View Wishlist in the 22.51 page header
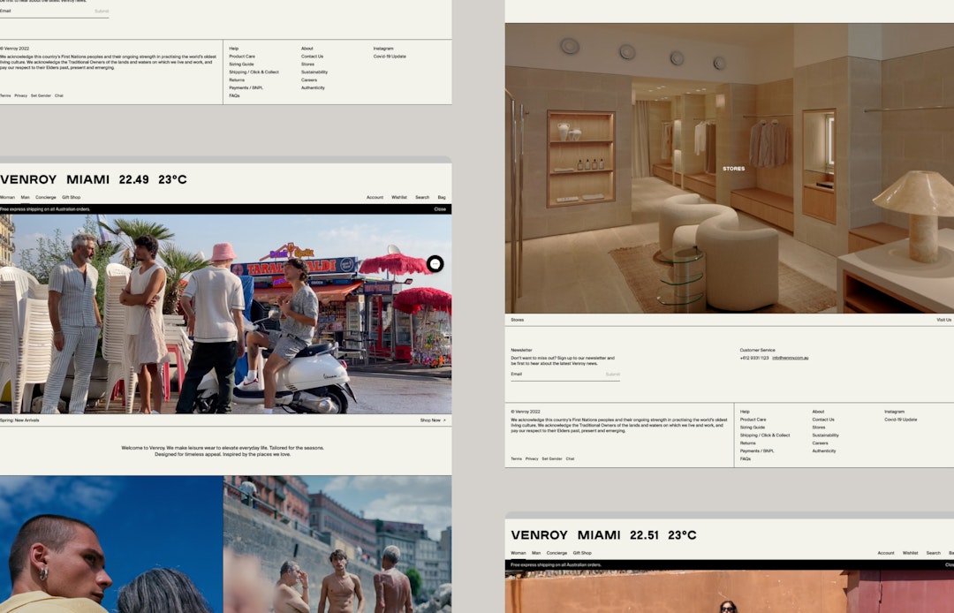 (910, 553)
